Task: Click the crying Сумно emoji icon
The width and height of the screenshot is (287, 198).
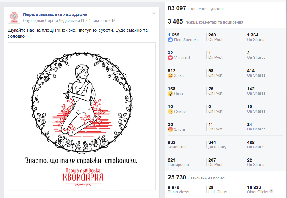Action: 170,112
